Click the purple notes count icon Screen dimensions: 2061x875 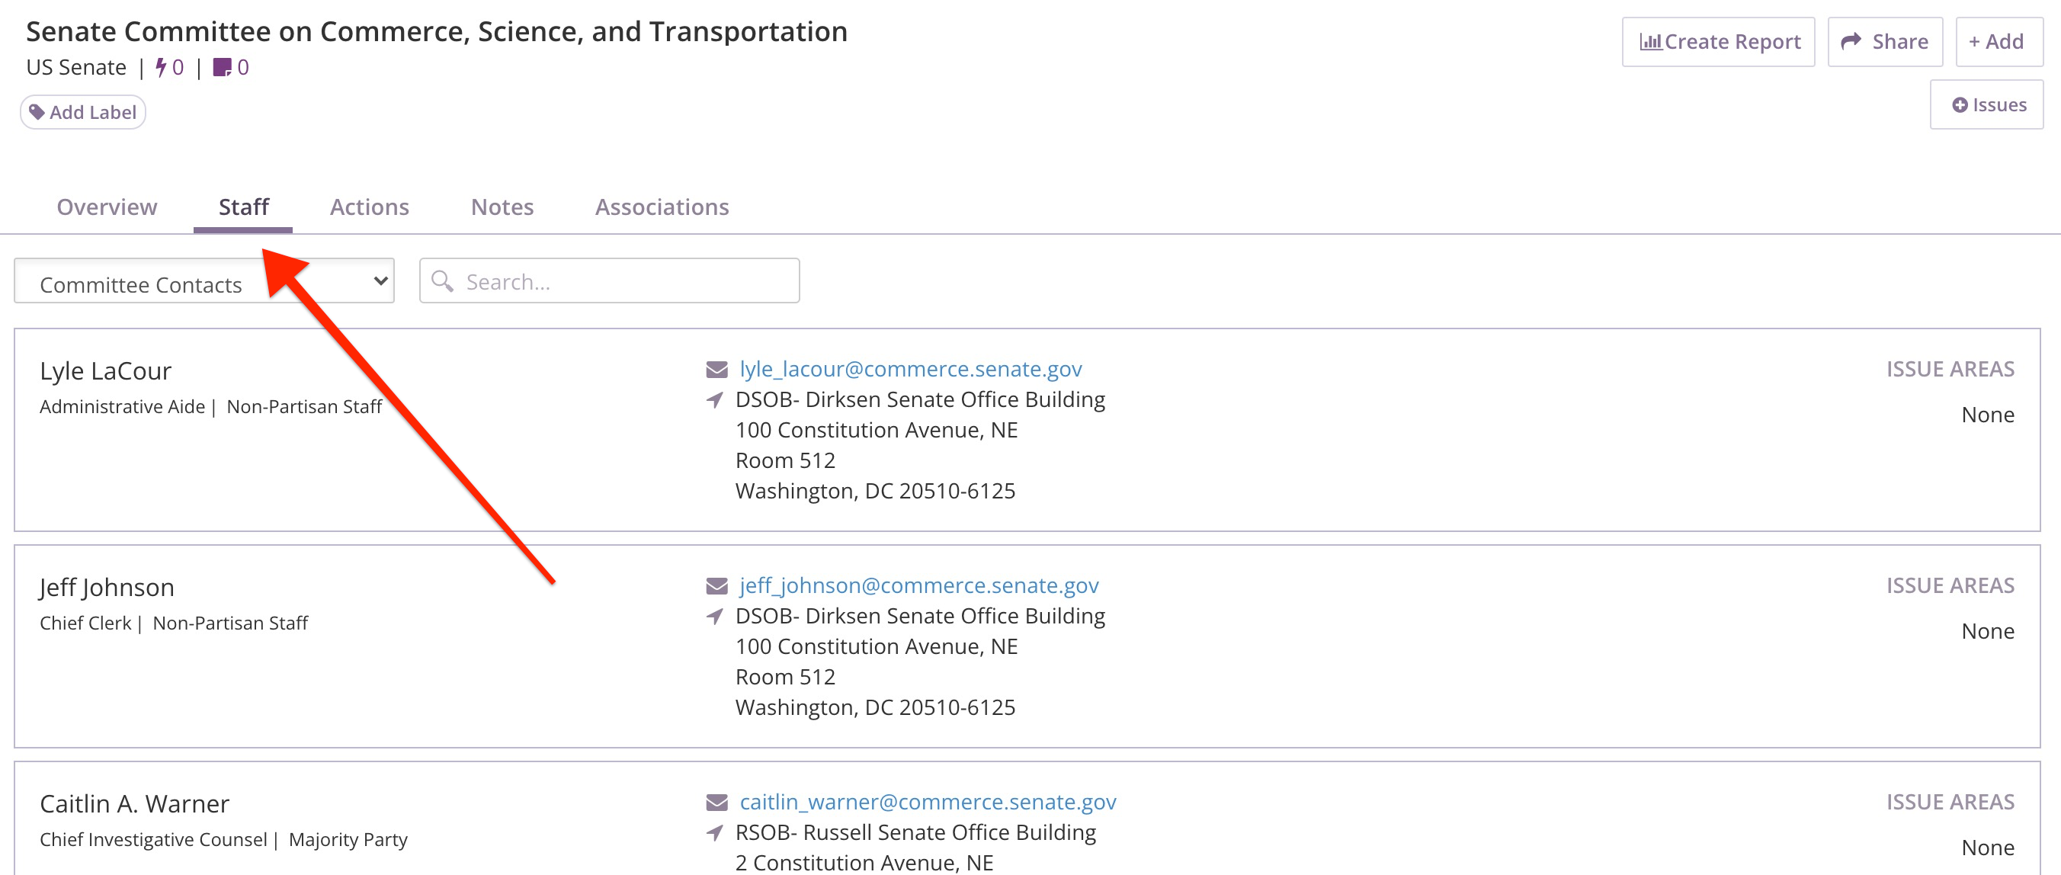223,67
